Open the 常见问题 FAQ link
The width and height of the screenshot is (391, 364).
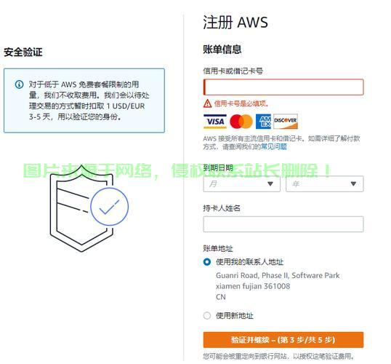tap(274, 146)
